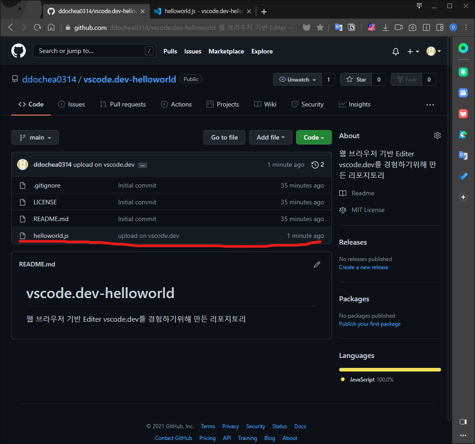
Task: Edit README with the pencil icon
Action: (317, 265)
